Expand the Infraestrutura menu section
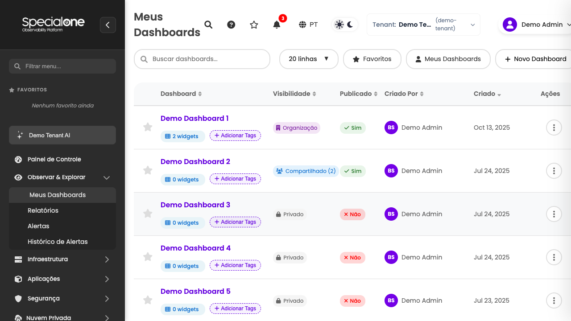Viewport: 571px width, 321px height. [x=62, y=259]
